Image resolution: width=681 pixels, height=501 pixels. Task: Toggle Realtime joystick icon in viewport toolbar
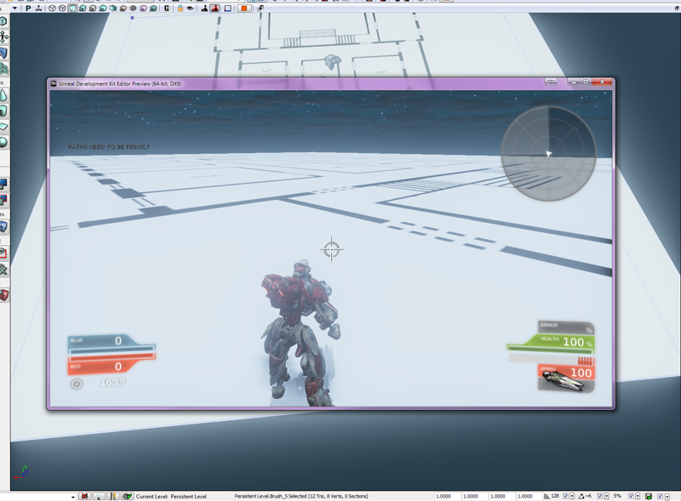click(x=38, y=9)
